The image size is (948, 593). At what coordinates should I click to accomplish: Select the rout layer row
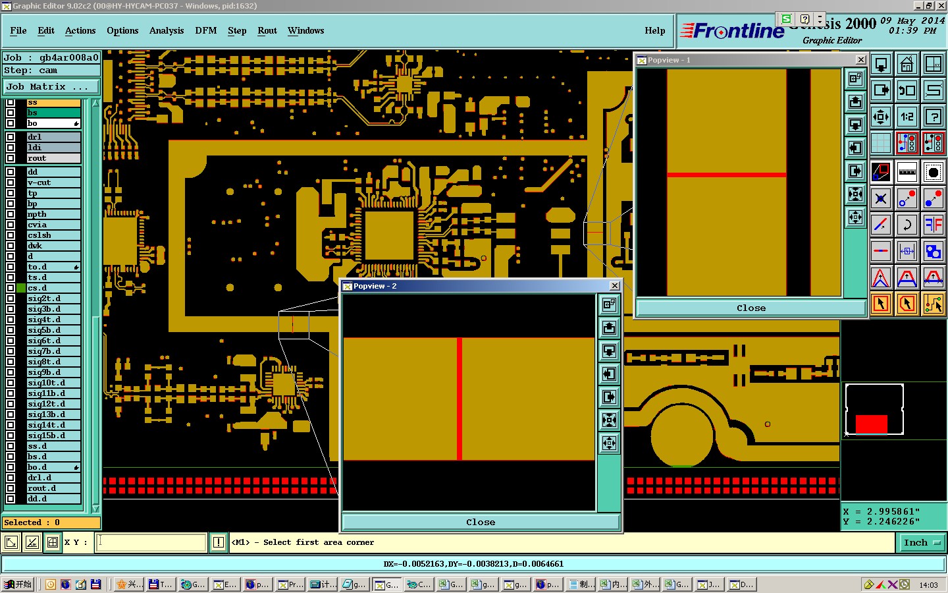click(x=53, y=158)
